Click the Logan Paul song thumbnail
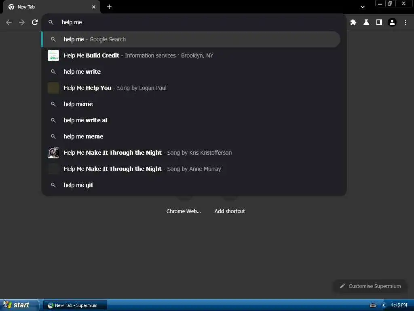414x311 pixels. (53, 88)
